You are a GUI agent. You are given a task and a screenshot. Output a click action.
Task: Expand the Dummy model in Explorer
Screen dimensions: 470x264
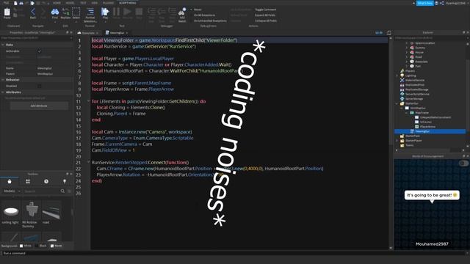point(407,48)
